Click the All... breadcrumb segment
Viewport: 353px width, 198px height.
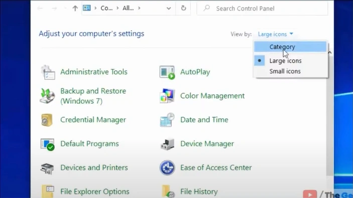click(128, 9)
